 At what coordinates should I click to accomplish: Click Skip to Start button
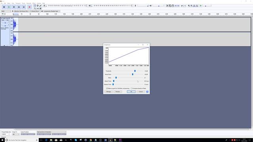pyautogui.click(x=19, y=7)
